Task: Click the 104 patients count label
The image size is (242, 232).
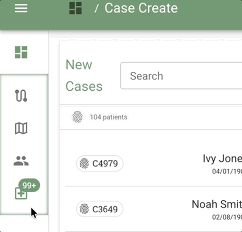Action: tap(109, 117)
